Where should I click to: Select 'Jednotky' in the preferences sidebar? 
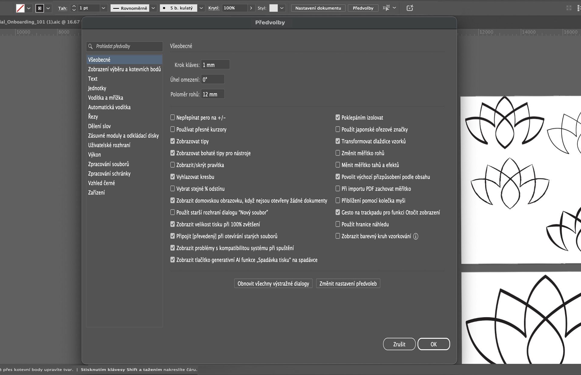click(97, 88)
